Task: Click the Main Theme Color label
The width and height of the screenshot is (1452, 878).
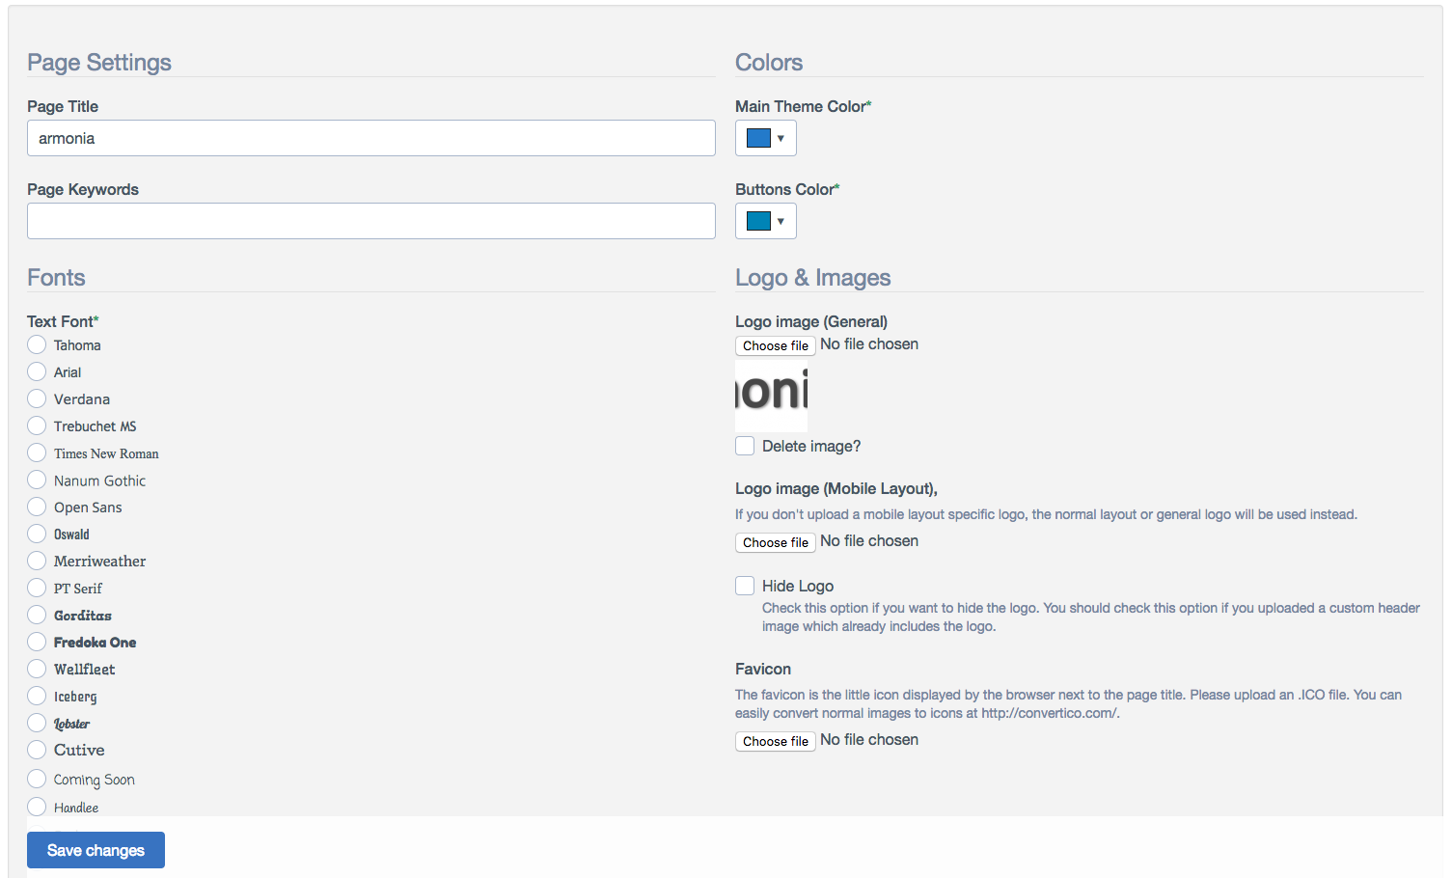Action: 803,106
